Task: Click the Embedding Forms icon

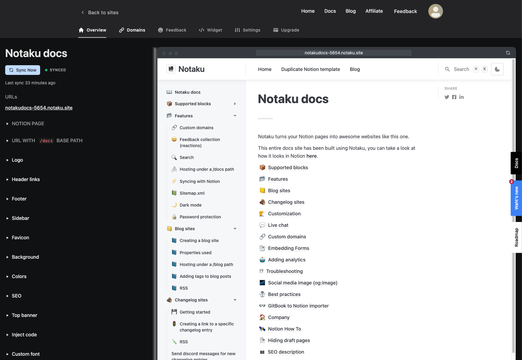Action: [262, 248]
